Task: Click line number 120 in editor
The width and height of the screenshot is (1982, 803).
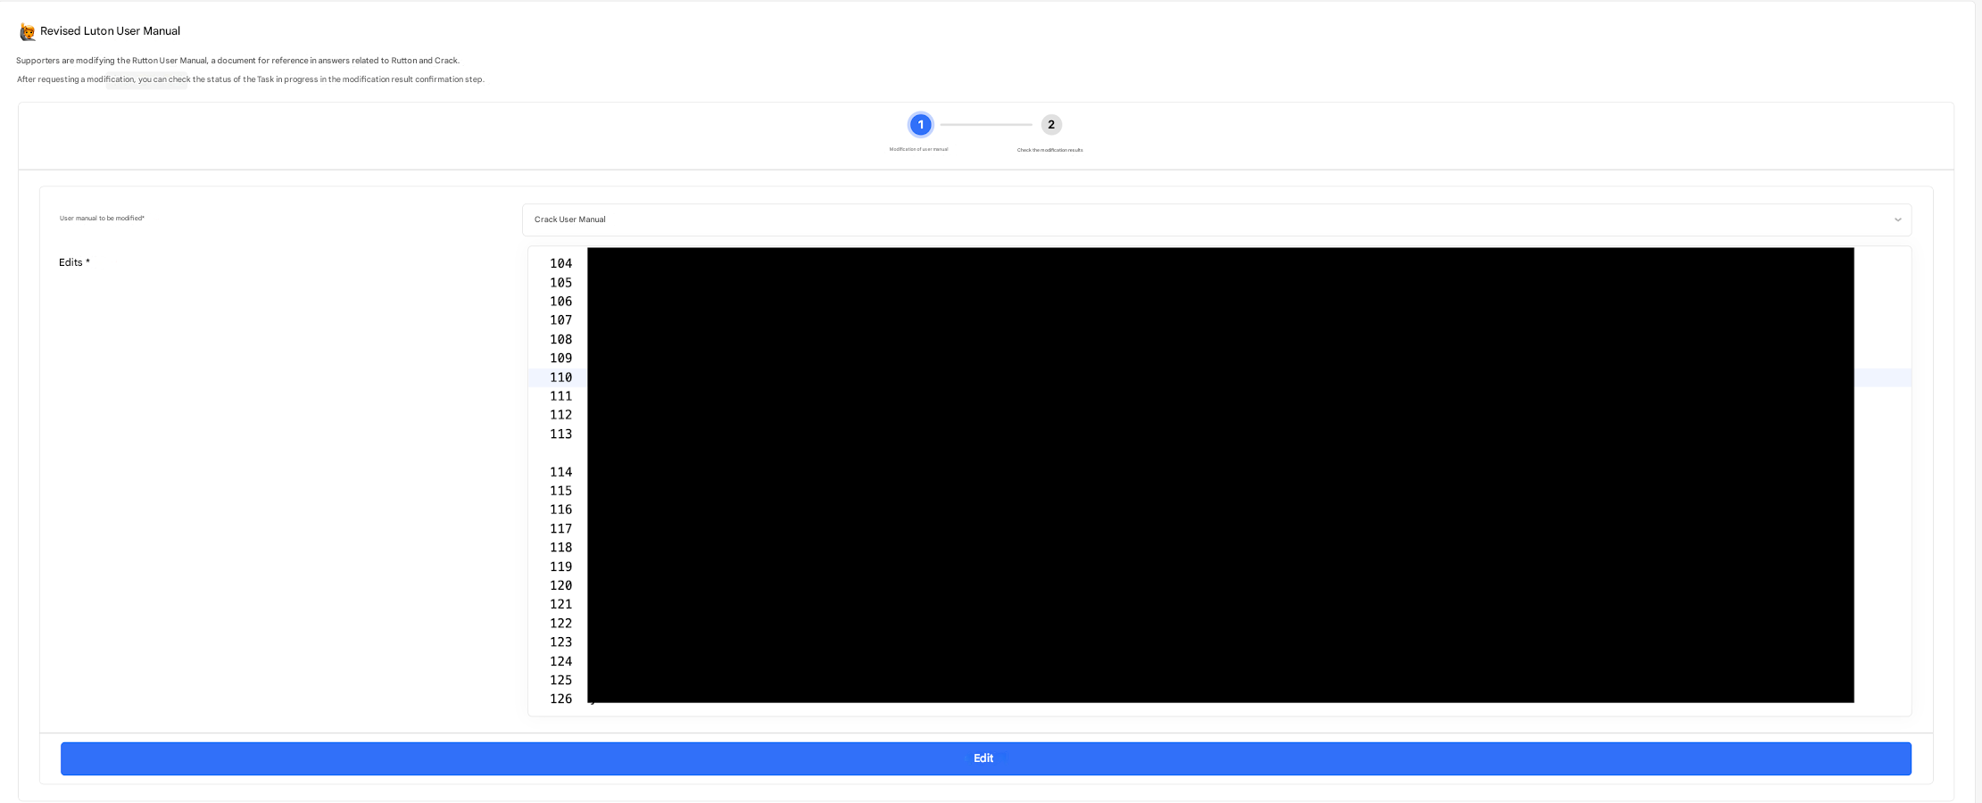Action: (x=560, y=585)
